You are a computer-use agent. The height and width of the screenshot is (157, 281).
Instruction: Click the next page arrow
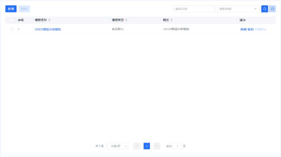point(157,146)
